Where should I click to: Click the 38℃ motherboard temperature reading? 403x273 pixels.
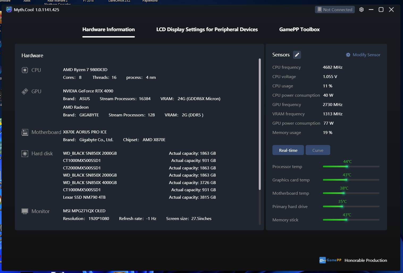[x=344, y=188]
